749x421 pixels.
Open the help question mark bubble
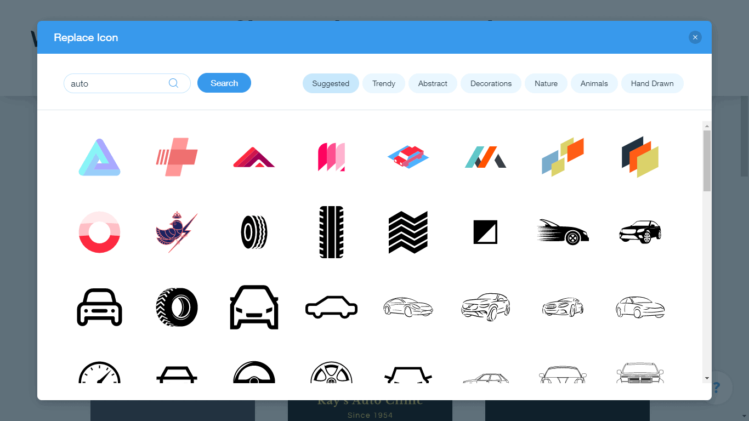click(716, 388)
